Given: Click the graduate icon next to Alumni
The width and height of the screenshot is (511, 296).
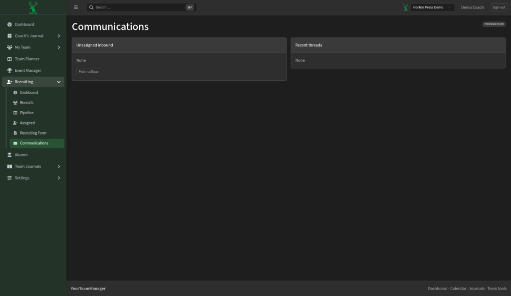Looking at the screenshot, I should point(9,155).
